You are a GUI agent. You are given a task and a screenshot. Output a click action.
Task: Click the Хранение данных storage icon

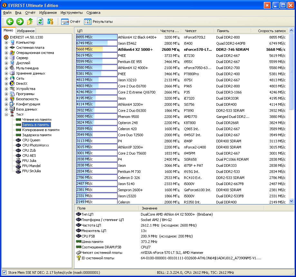12,73
